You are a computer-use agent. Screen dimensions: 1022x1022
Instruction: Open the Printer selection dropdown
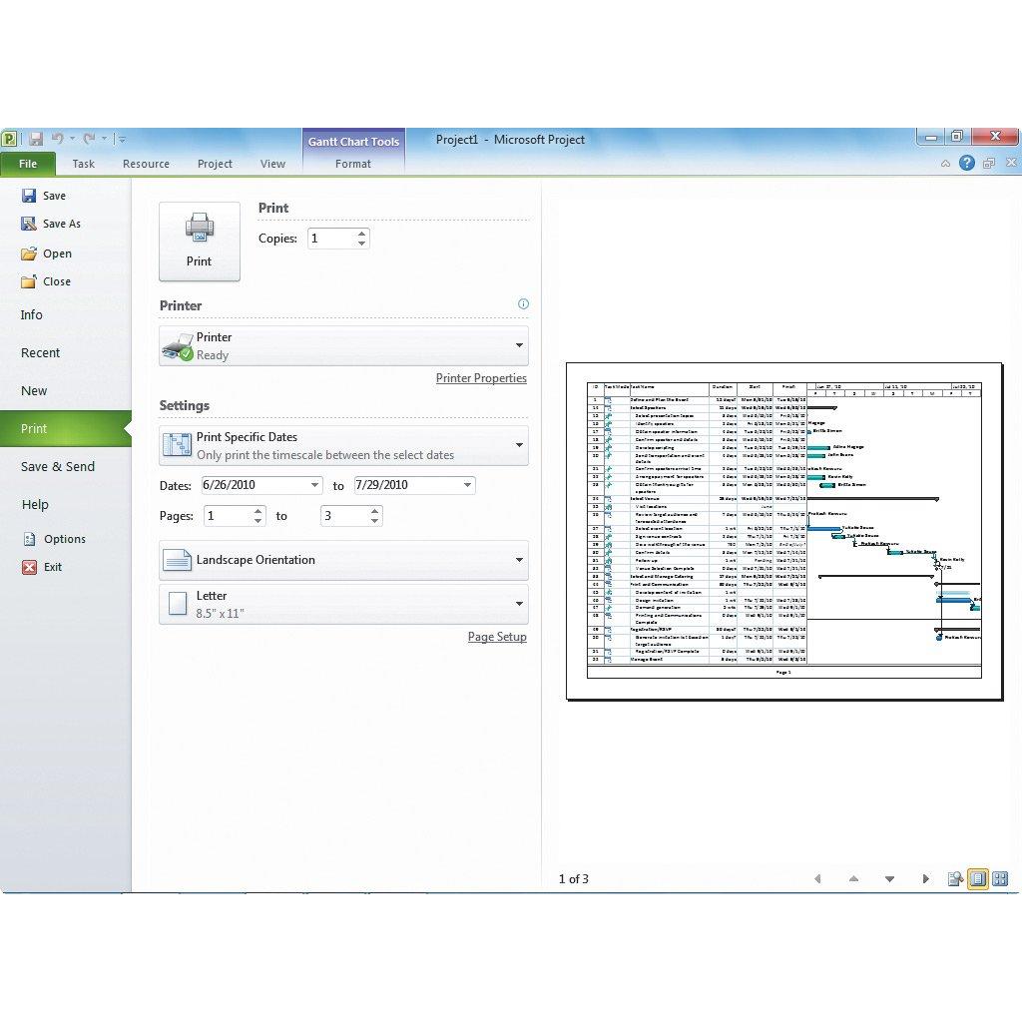[x=343, y=346]
